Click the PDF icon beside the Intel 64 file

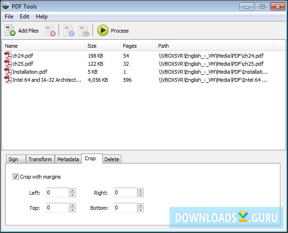tap(8, 79)
